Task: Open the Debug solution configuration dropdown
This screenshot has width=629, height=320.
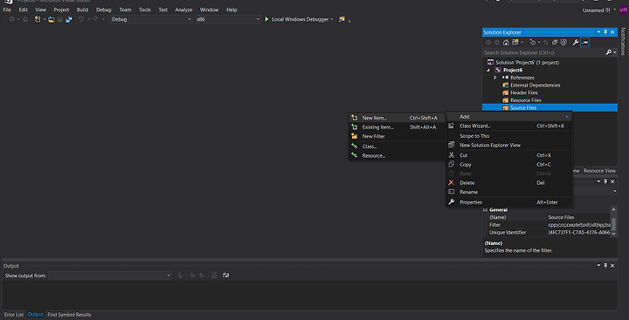Action: [x=151, y=19]
